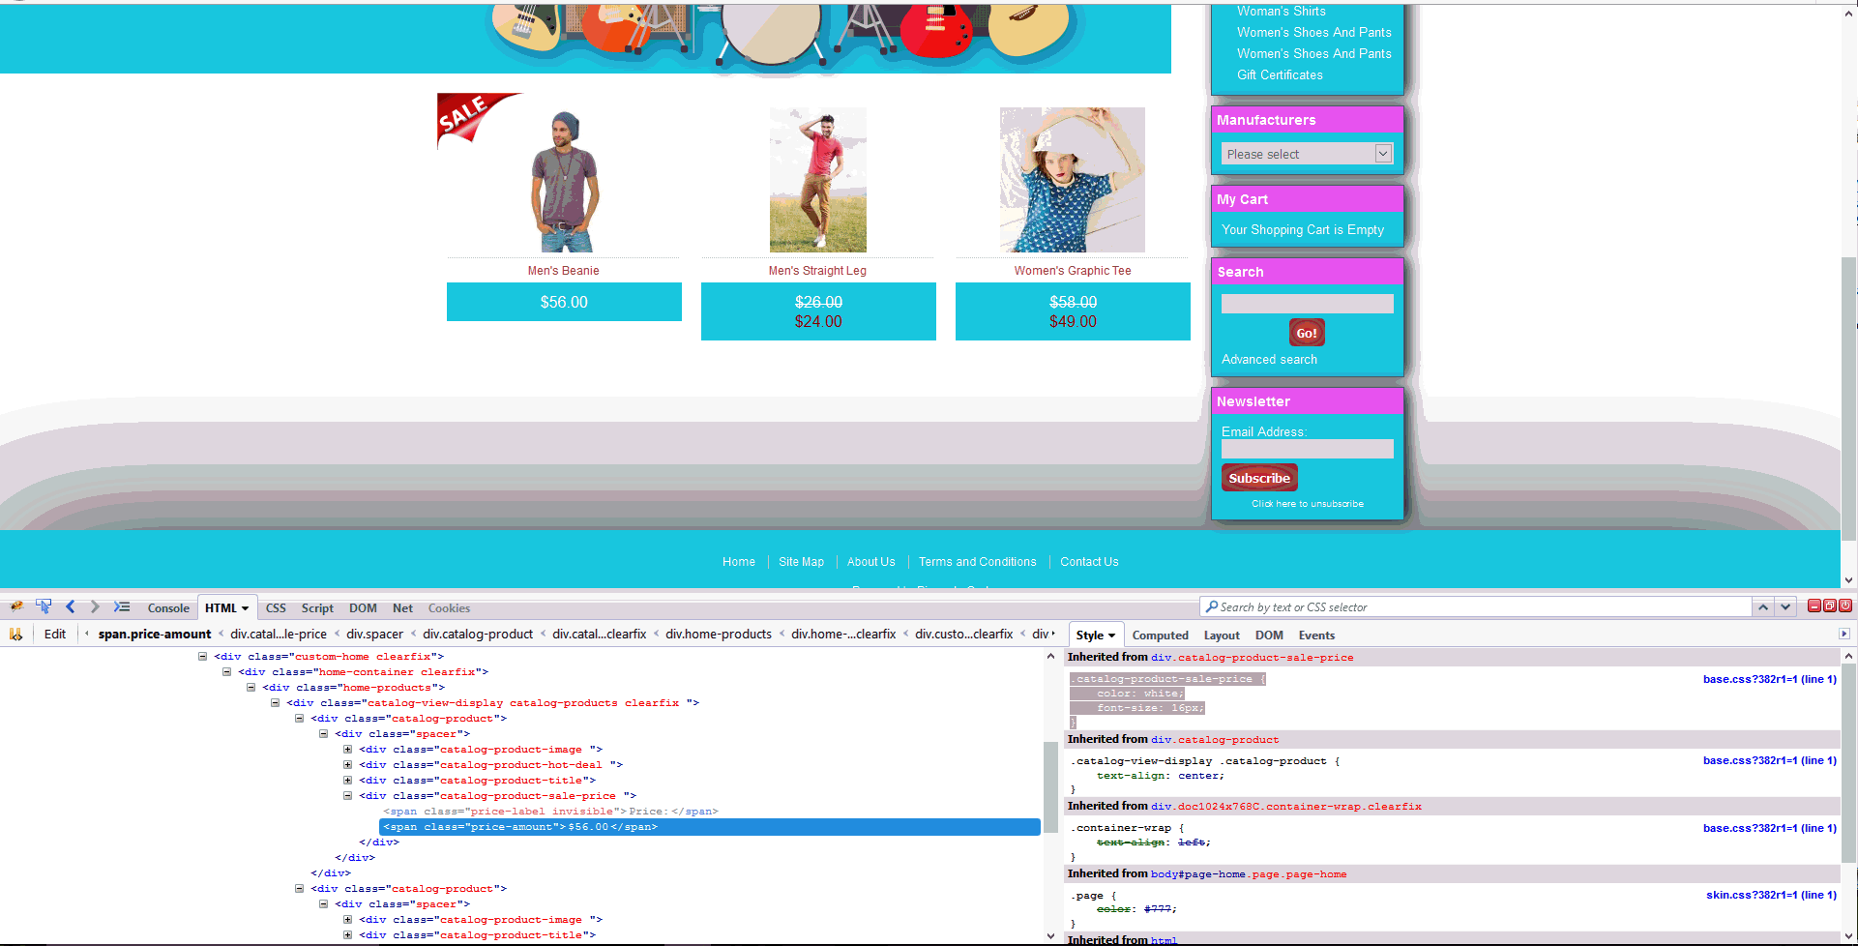
Task: Go back using the Firebug back arrow
Action: point(70,607)
